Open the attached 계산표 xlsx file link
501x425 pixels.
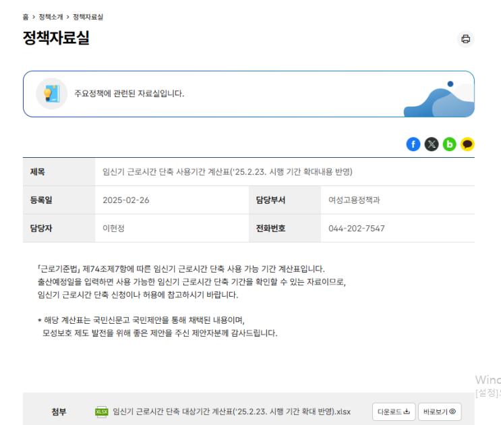(x=232, y=412)
